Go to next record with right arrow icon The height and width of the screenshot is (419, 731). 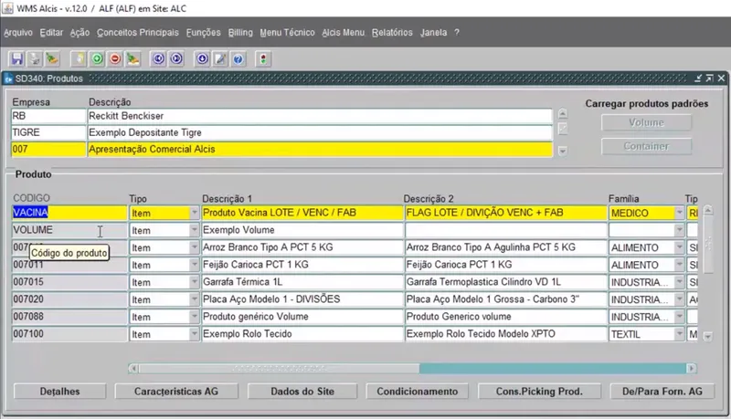point(176,59)
